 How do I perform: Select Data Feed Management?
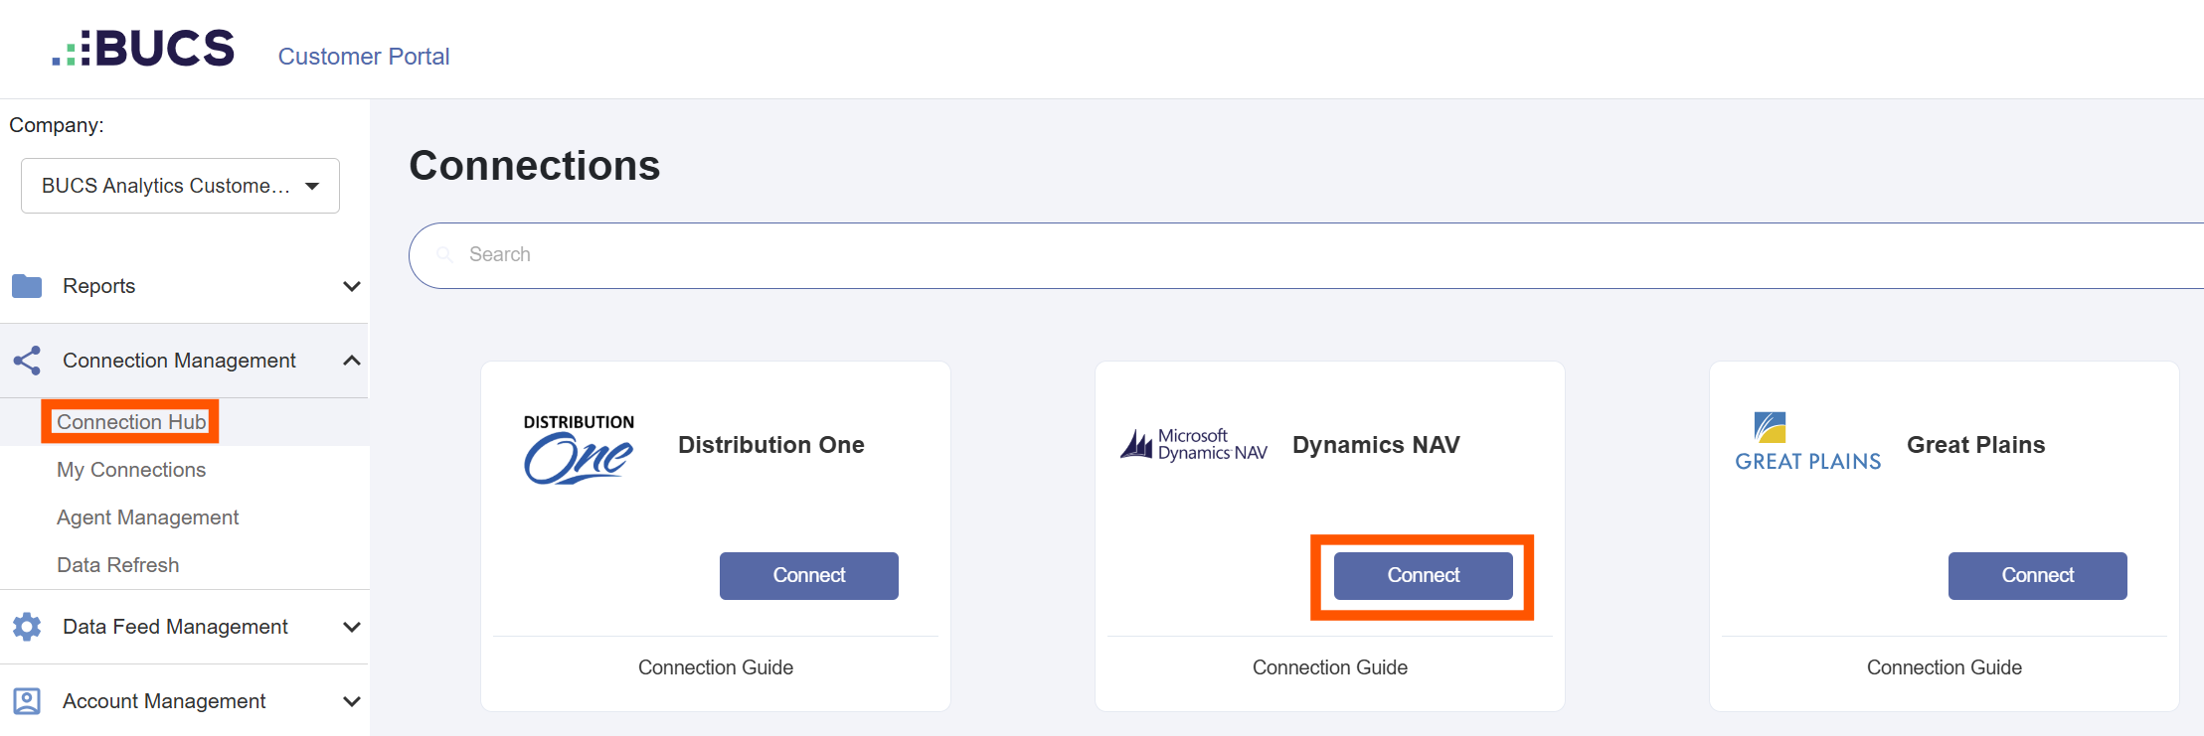[x=175, y=627]
